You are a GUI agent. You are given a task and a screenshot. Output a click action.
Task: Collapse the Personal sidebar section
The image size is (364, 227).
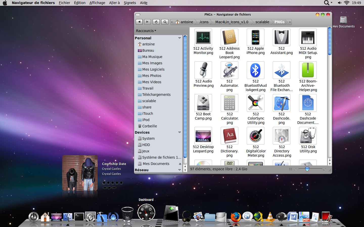pos(179,38)
